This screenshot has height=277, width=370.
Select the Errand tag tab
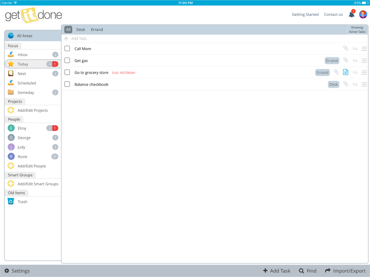click(x=97, y=29)
